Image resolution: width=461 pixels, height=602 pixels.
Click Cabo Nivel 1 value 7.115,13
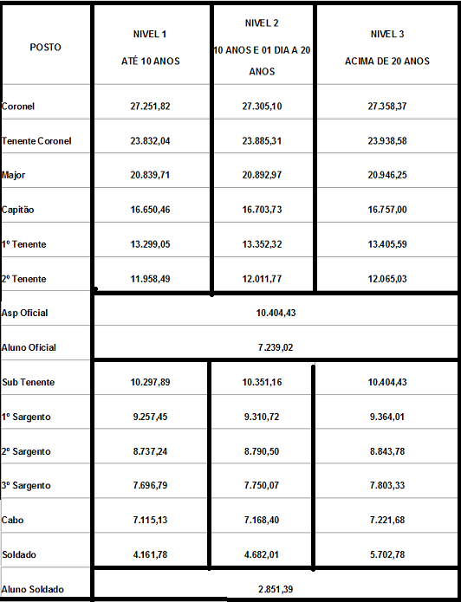pyautogui.click(x=150, y=520)
